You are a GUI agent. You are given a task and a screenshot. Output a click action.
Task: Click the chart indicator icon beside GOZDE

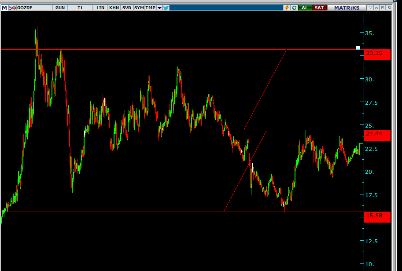pyautogui.click(x=12, y=7)
